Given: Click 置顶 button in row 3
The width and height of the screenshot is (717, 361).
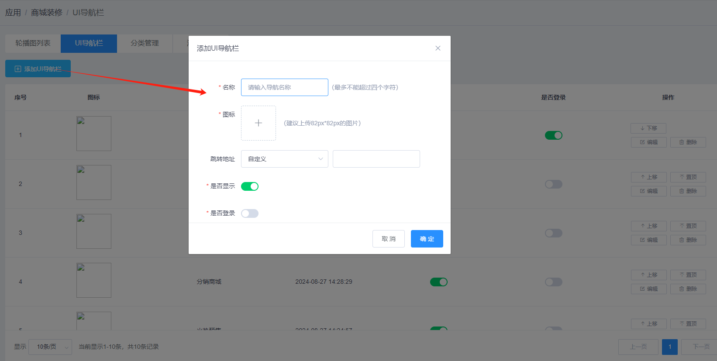Looking at the screenshot, I should click(x=688, y=226).
